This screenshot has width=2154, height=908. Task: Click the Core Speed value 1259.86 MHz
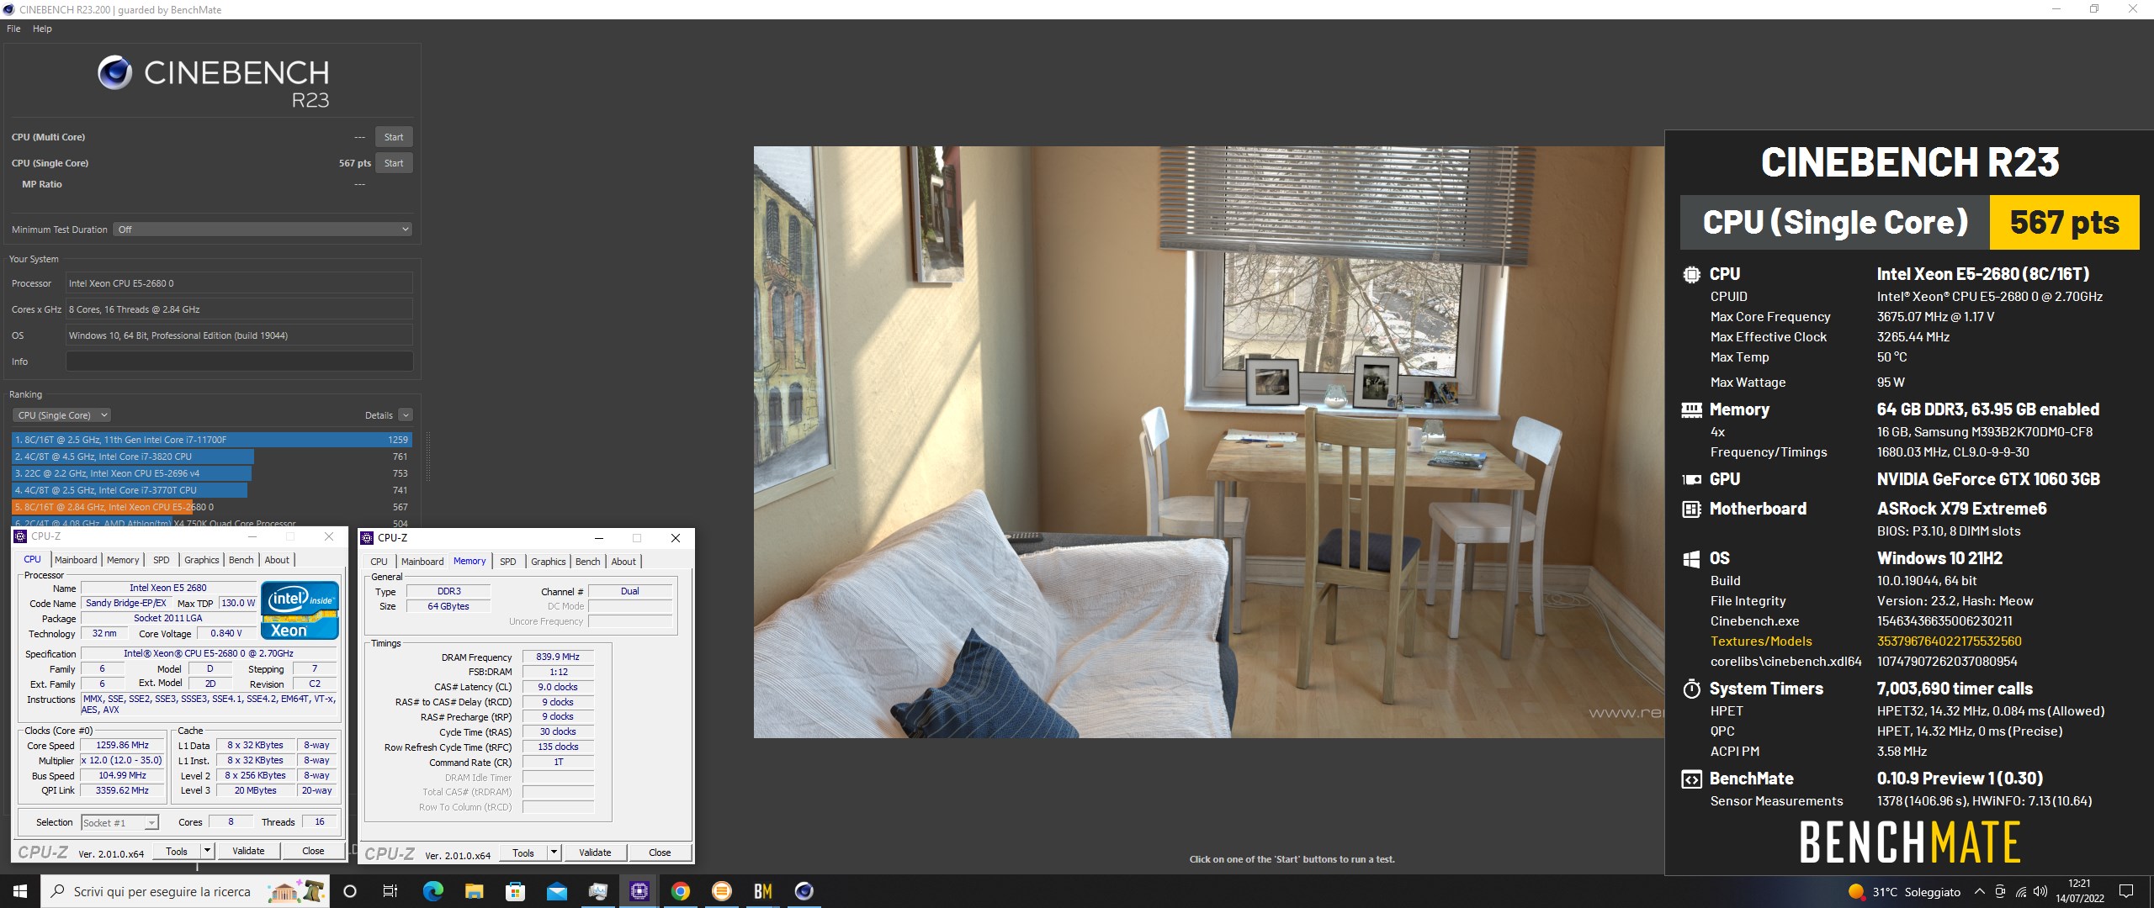tap(123, 745)
